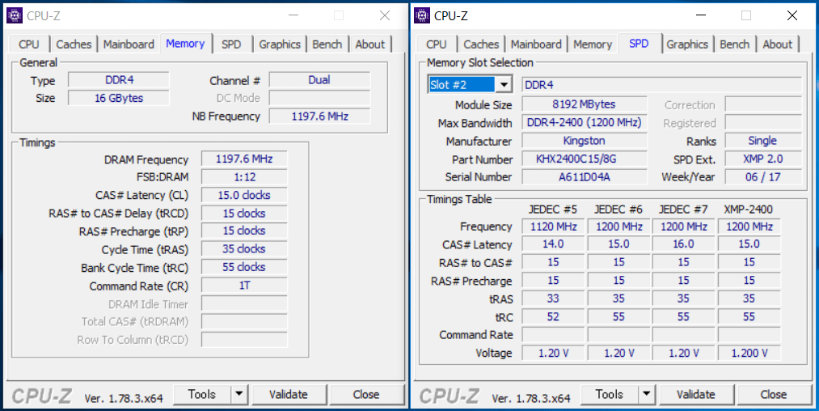
Task: Click Tools button in right CPU-Z window
Action: (x=610, y=394)
